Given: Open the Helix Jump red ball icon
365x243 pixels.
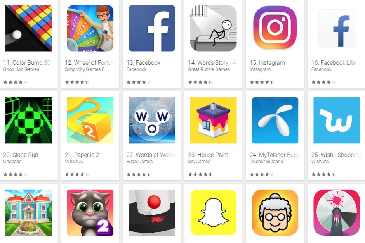Looking at the screenshot, I should pos(152,212).
